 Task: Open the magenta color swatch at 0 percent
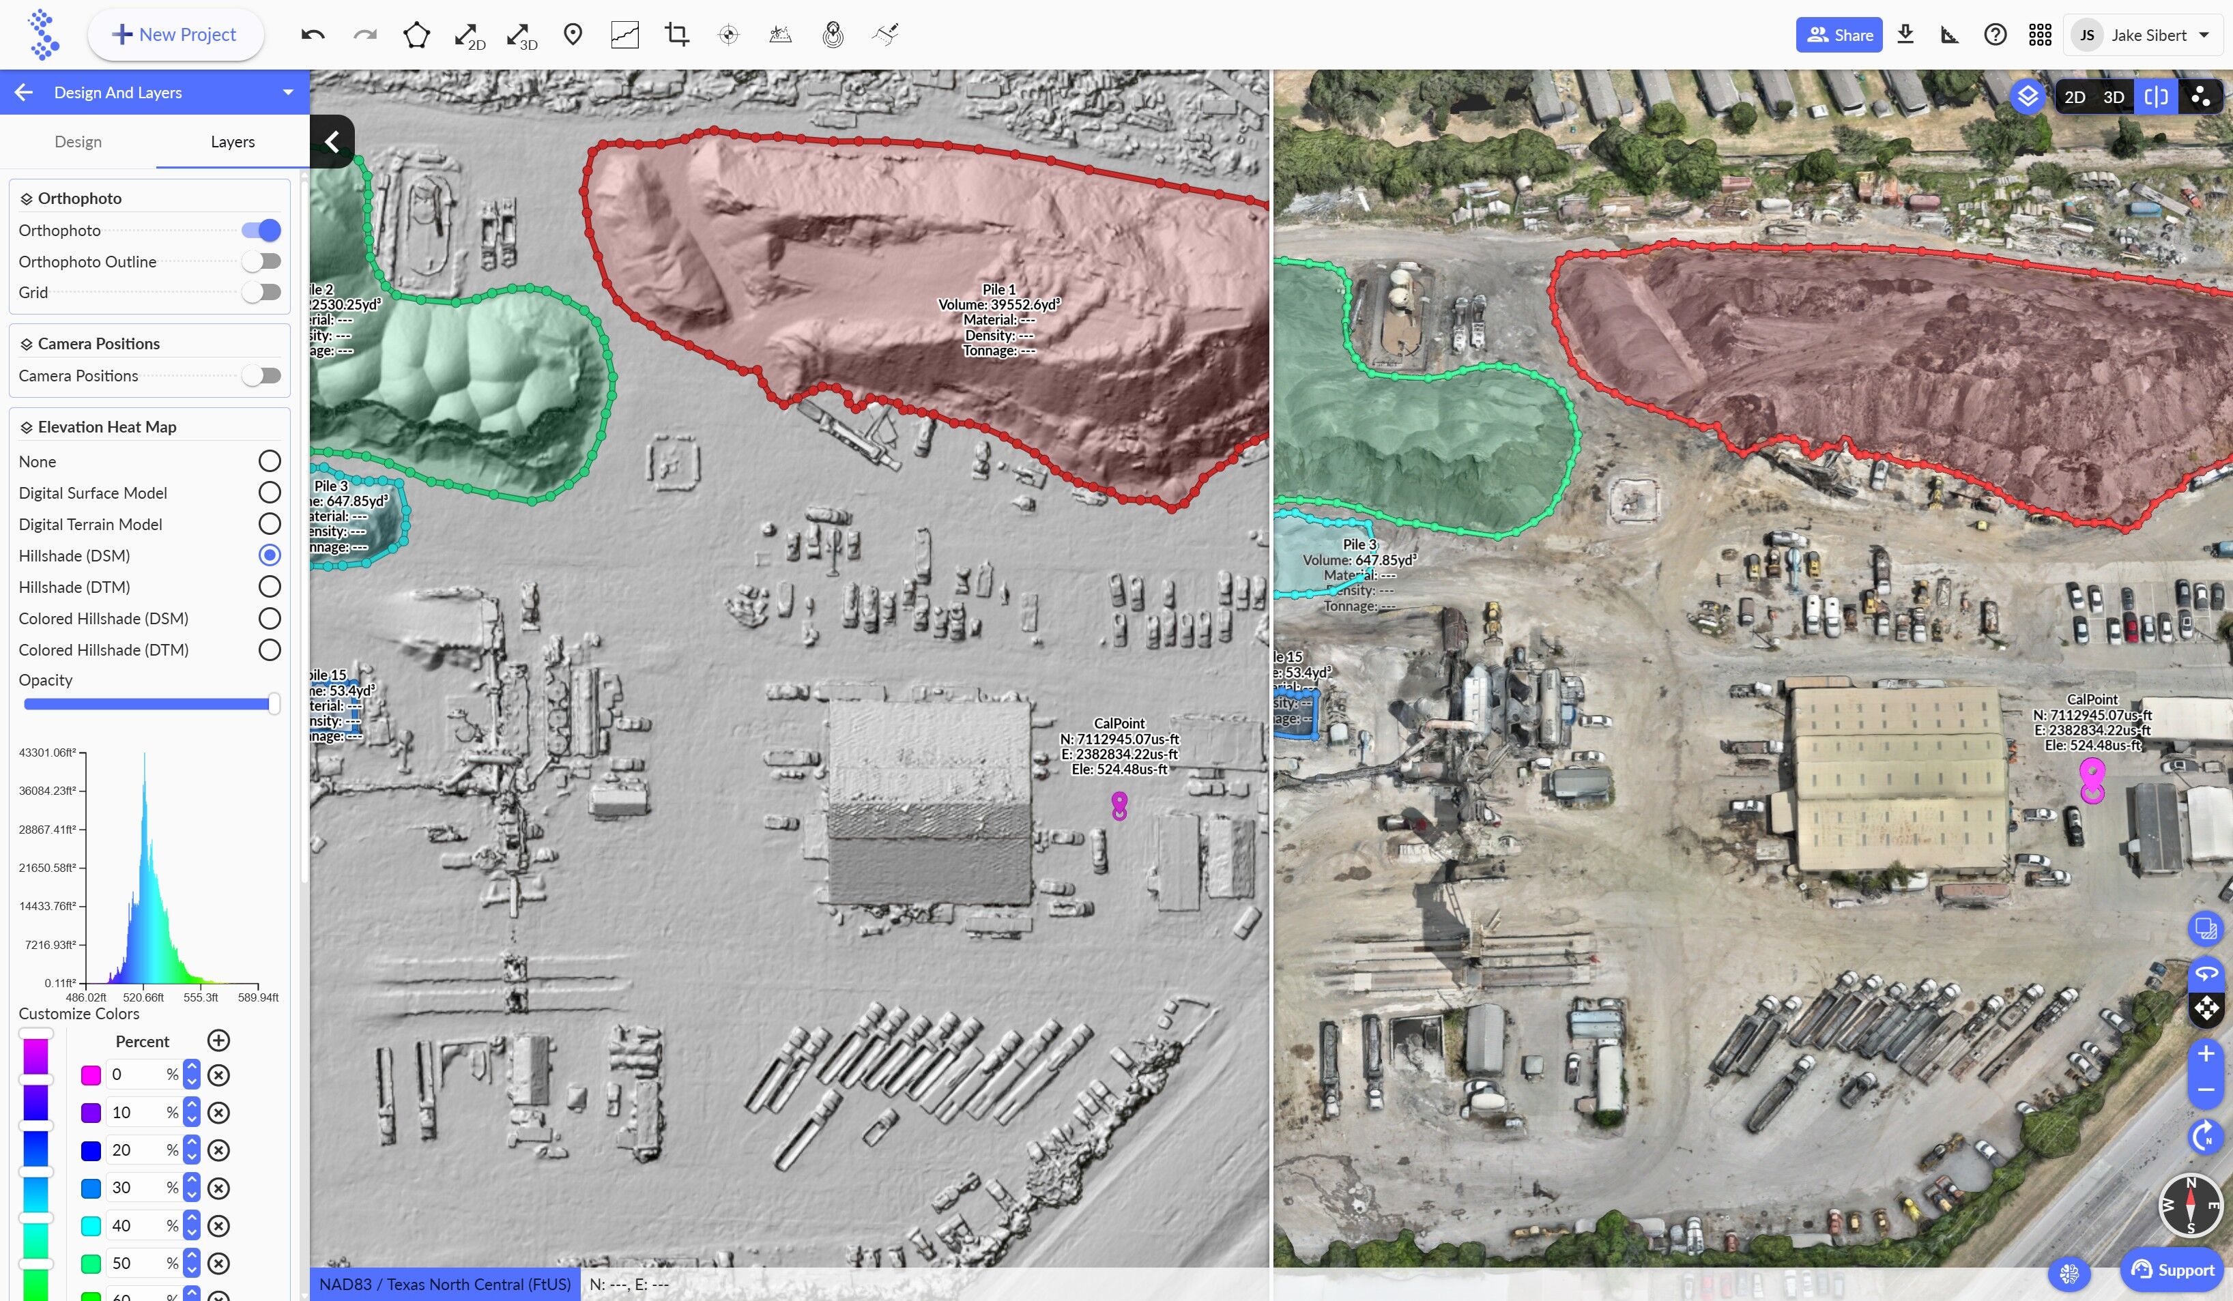90,1075
